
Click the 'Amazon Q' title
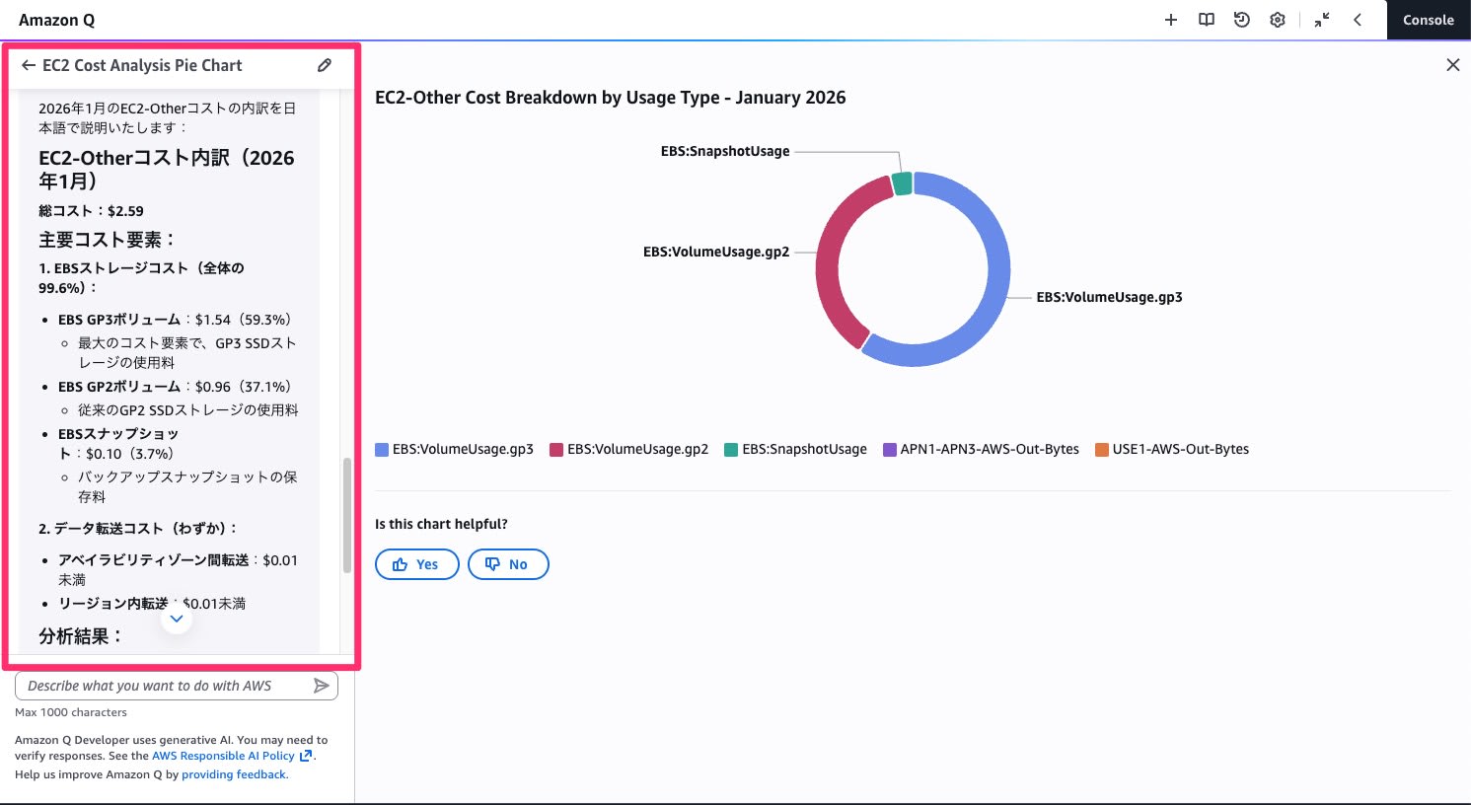tap(57, 20)
